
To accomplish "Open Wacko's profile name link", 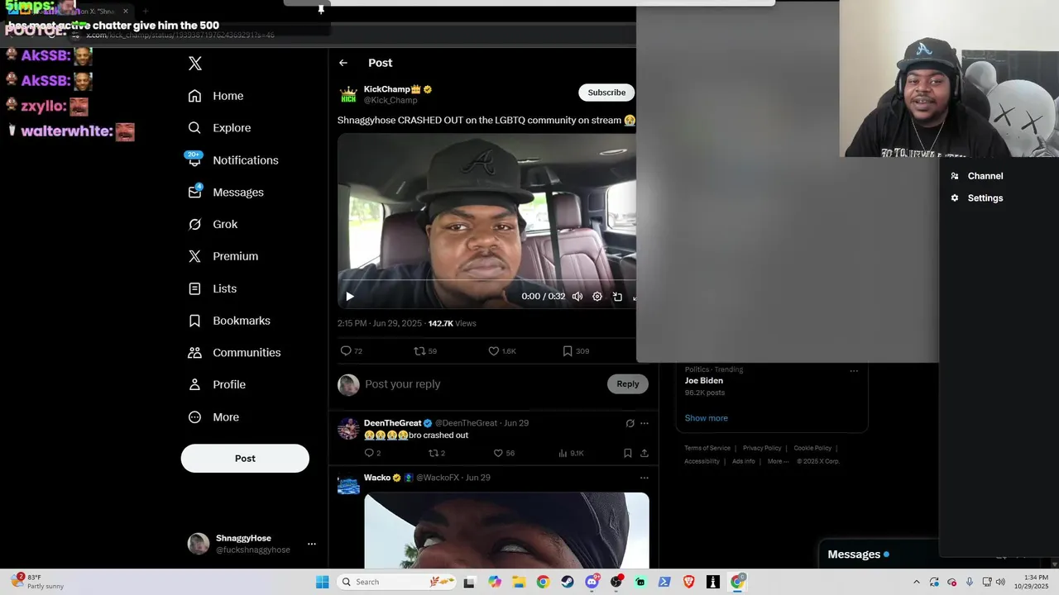I will [x=377, y=478].
